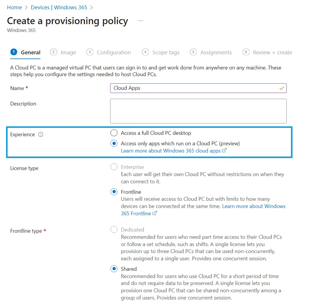Select Access only apps on Cloud PC option
Image resolution: width=323 pixels, height=303 pixels.
[114, 143]
